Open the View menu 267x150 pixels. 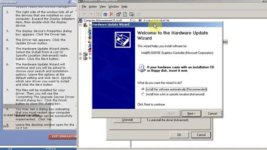103,7
